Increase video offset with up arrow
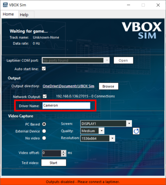Viewport: 166px width, 185px height. click(x=64, y=152)
